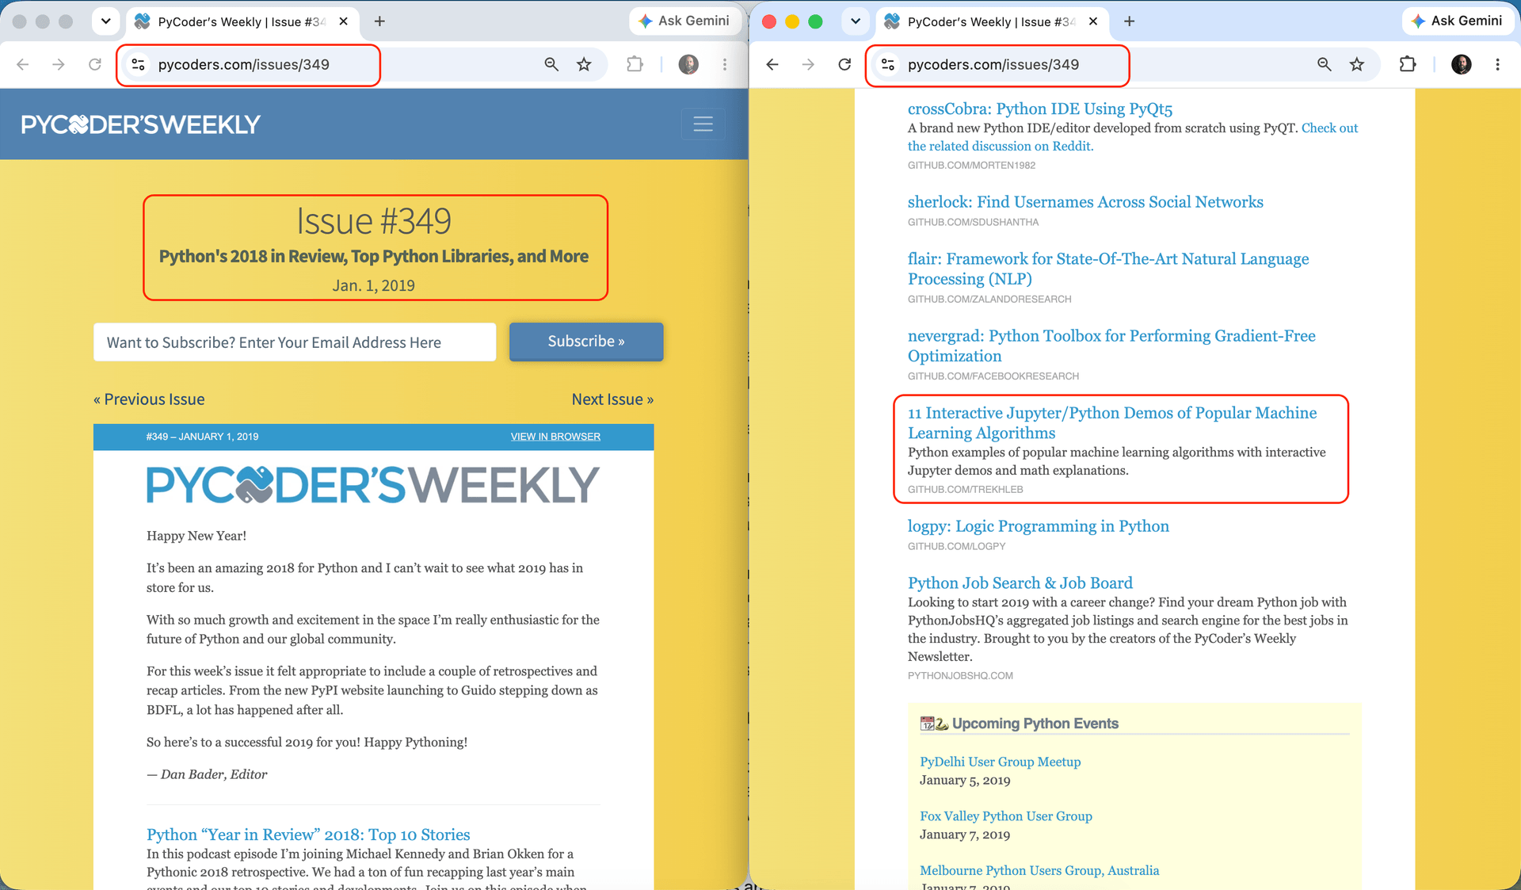The width and height of the screenshot is (1521, 890).
Task: Click address bar URL in left window
Action: click(243, 64)
